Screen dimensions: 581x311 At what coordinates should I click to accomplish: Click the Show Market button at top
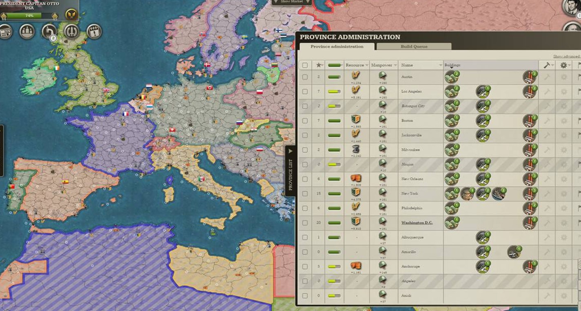(x=292, y=2)
